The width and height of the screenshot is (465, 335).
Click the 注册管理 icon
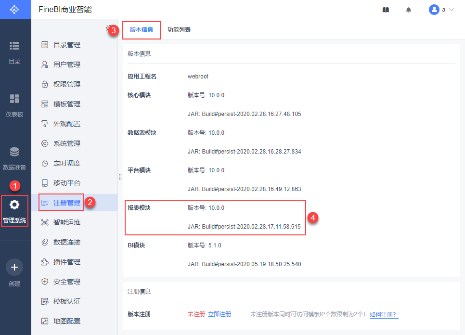(x=45, y=203)
